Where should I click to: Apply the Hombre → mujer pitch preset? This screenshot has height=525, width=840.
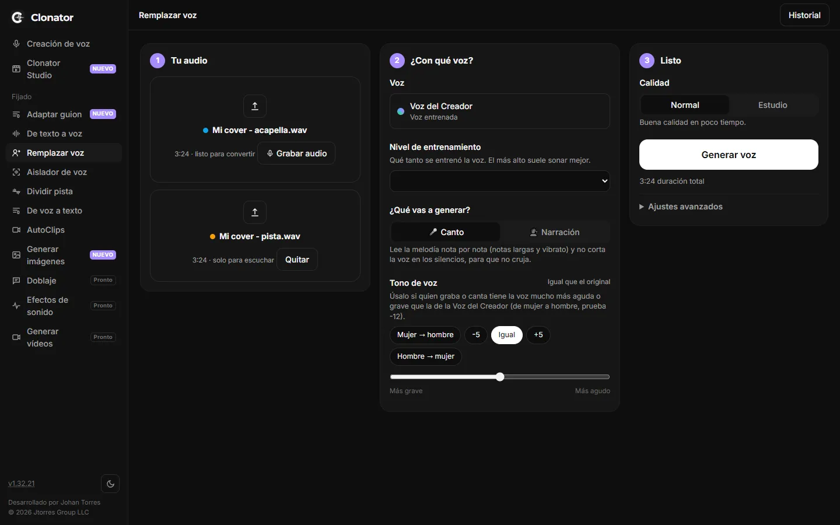426,356
